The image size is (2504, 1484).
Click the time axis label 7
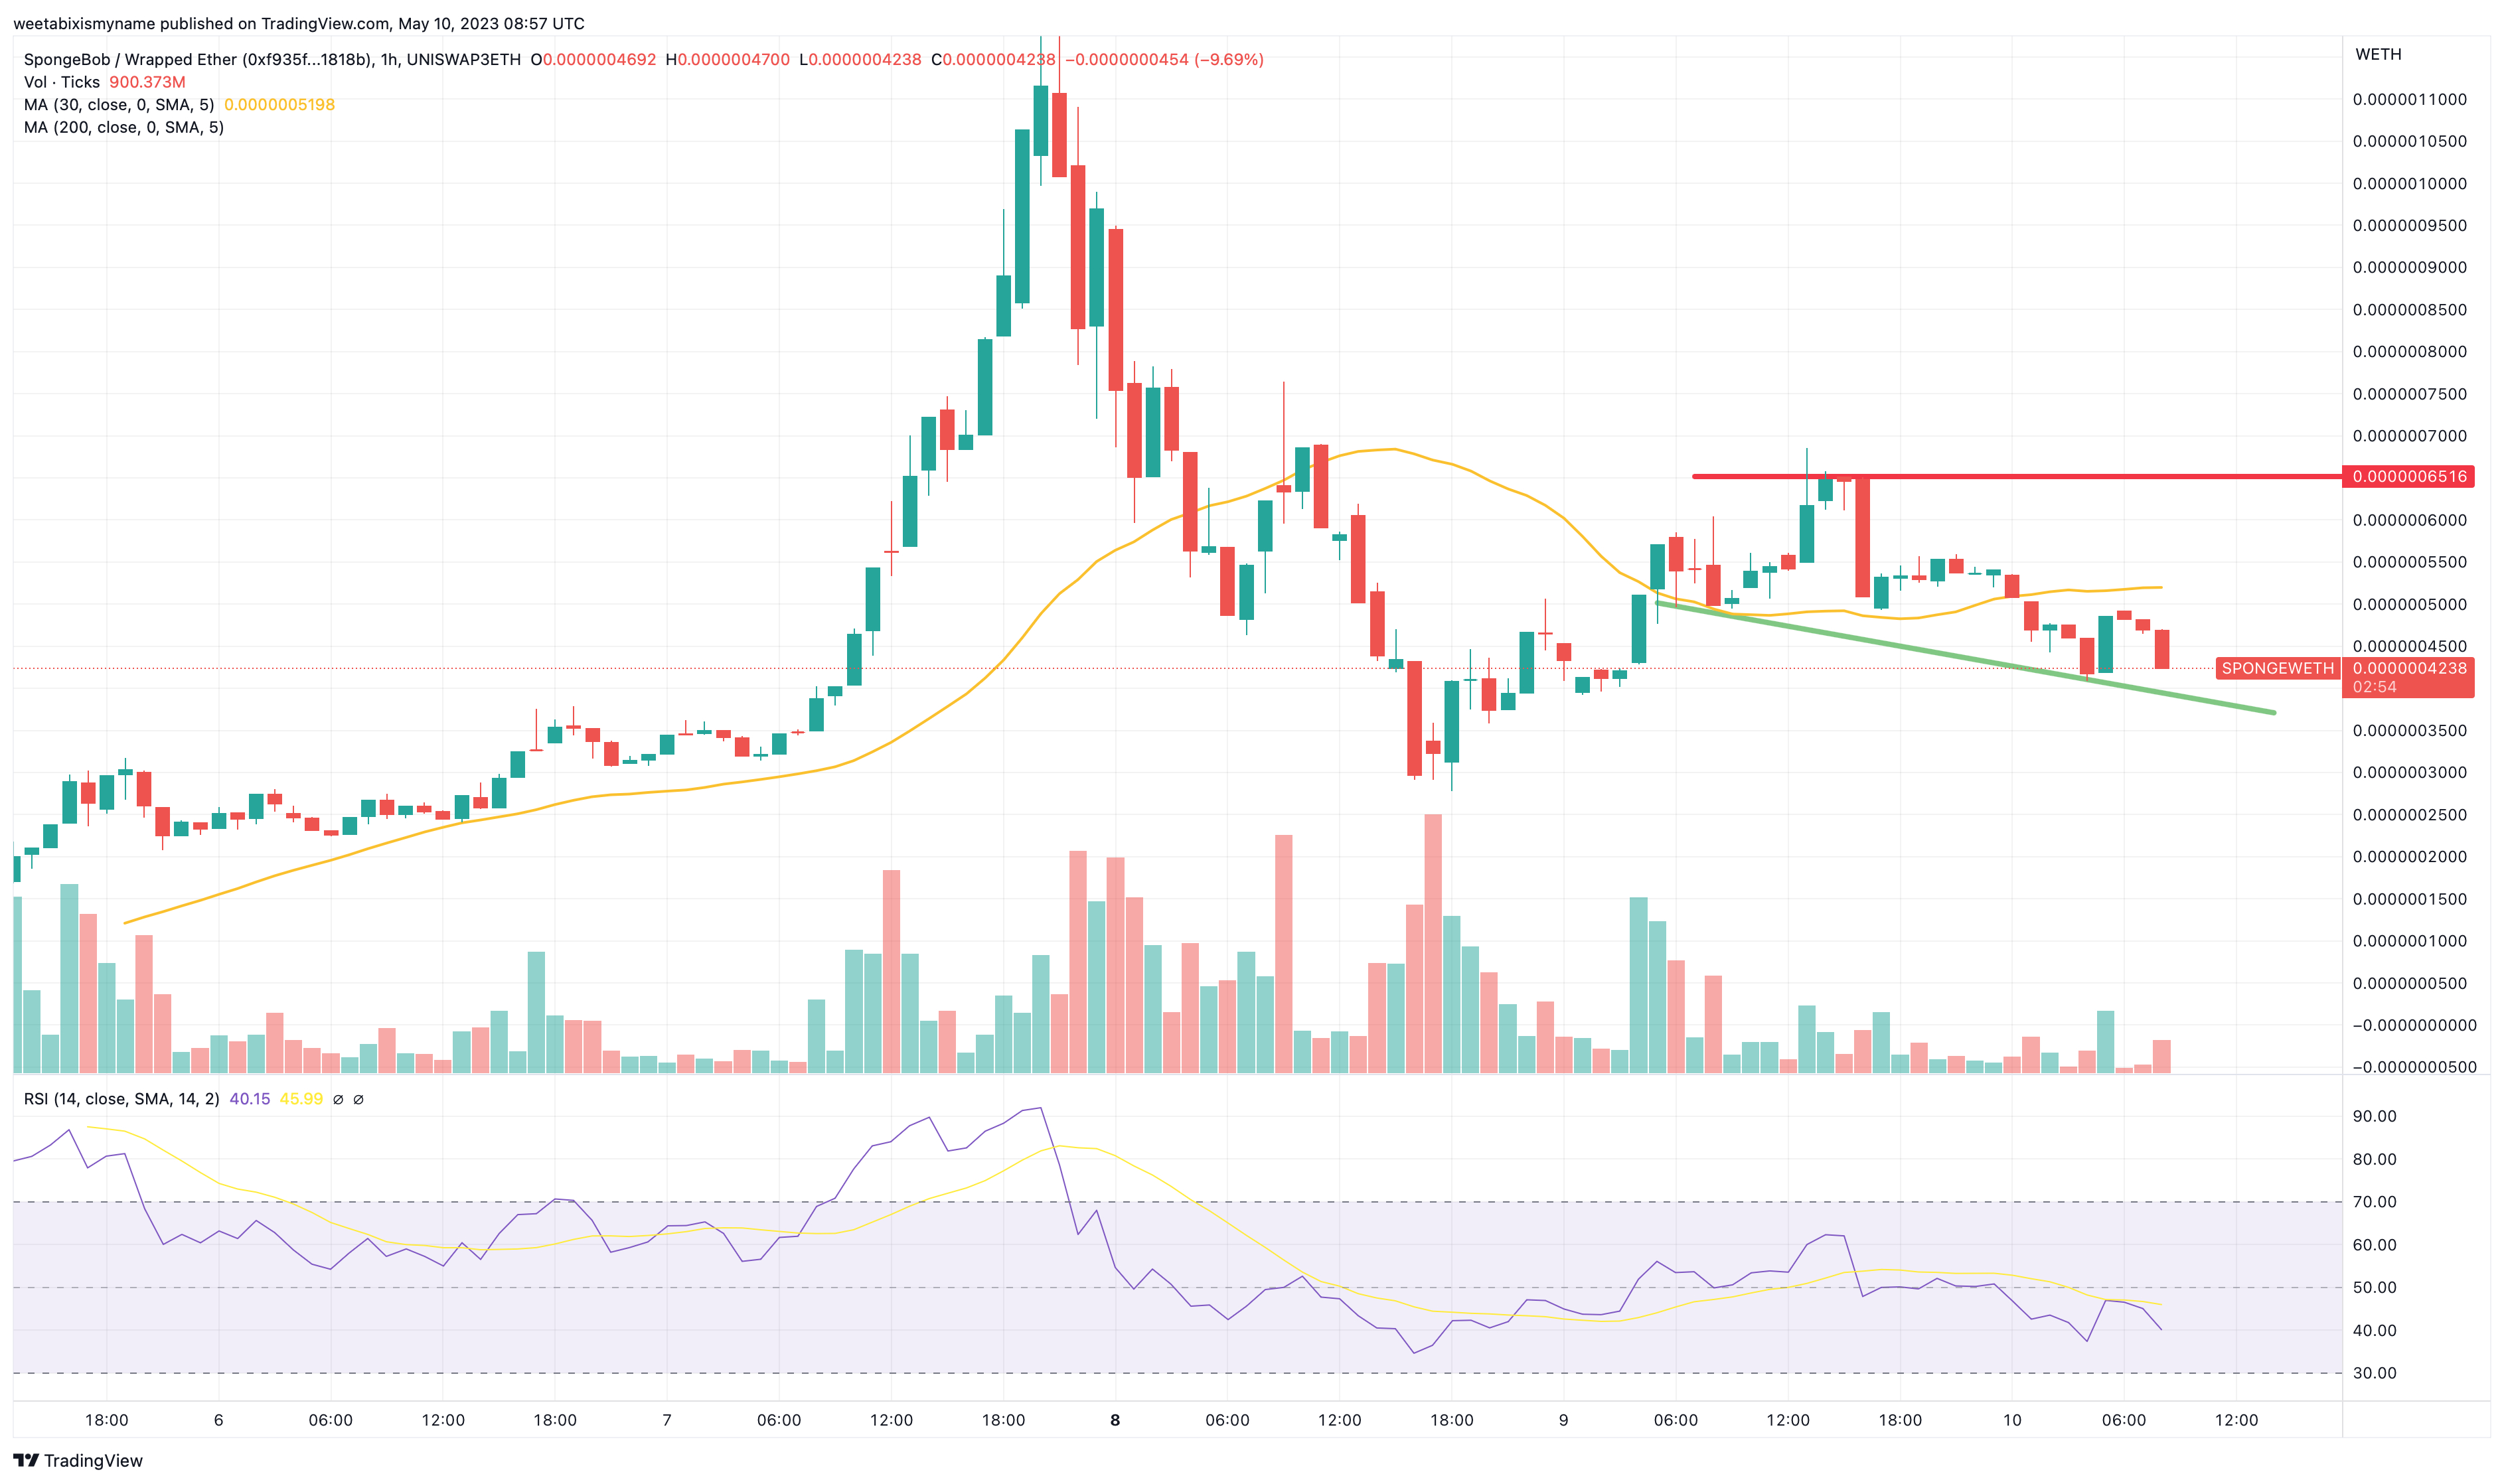(666, 1420)
